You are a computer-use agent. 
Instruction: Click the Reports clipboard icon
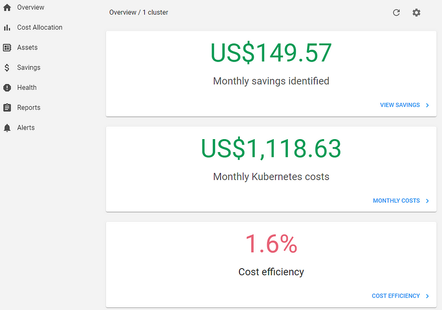coord(7,107)
